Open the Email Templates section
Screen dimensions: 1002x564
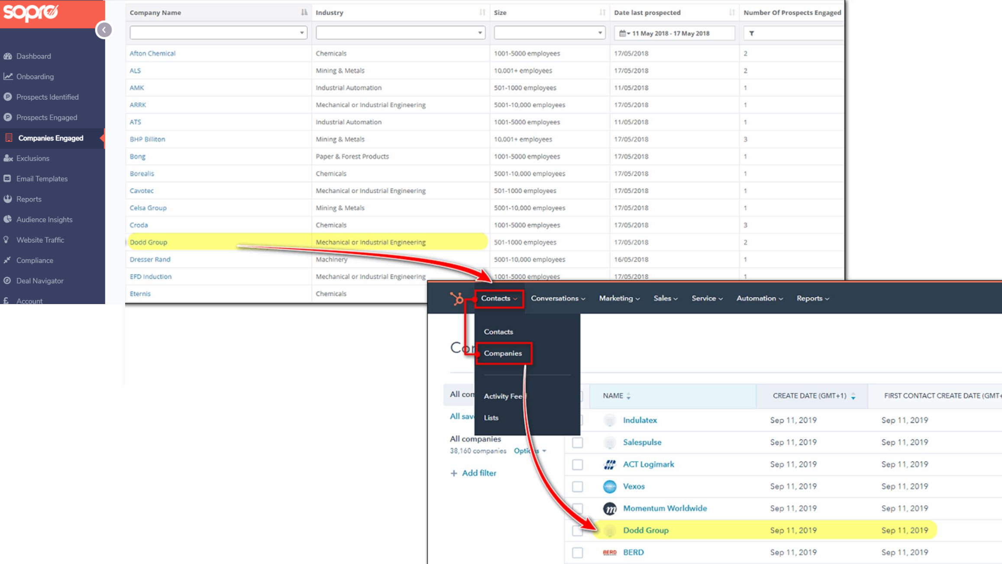click(x=42, y=178)
